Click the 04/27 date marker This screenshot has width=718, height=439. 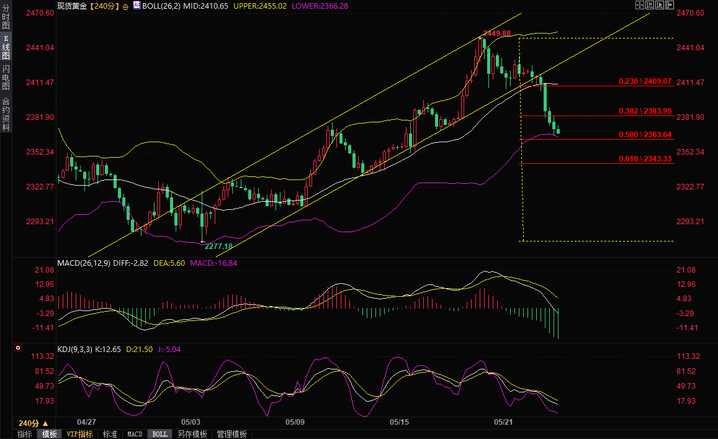(x=86, y=422)
